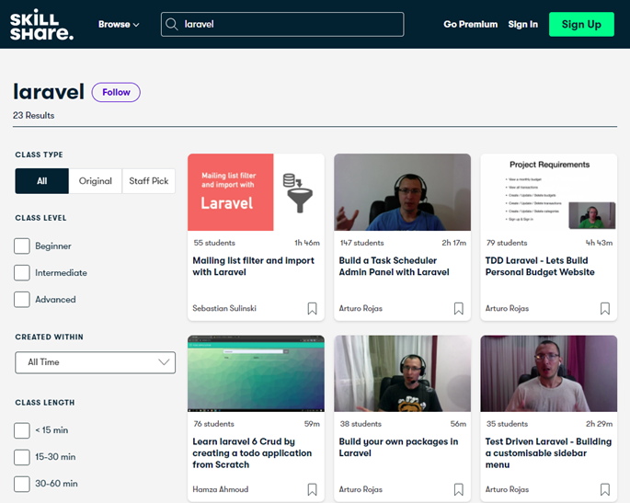
Task: Bookmark Learn laravel 6 Crud class
Action: coord(312,489)
